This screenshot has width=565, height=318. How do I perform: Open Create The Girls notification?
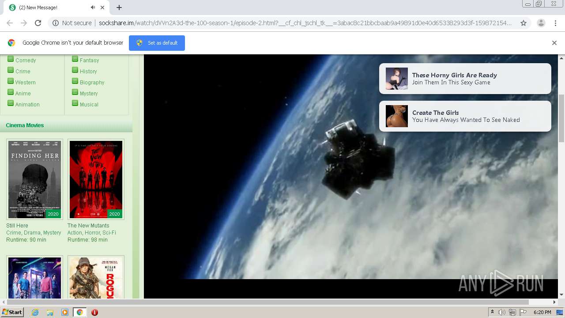point(465,116)
